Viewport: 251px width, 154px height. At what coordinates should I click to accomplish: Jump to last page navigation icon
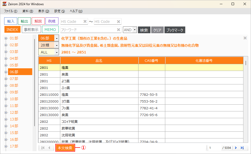[x=242, y=148]
